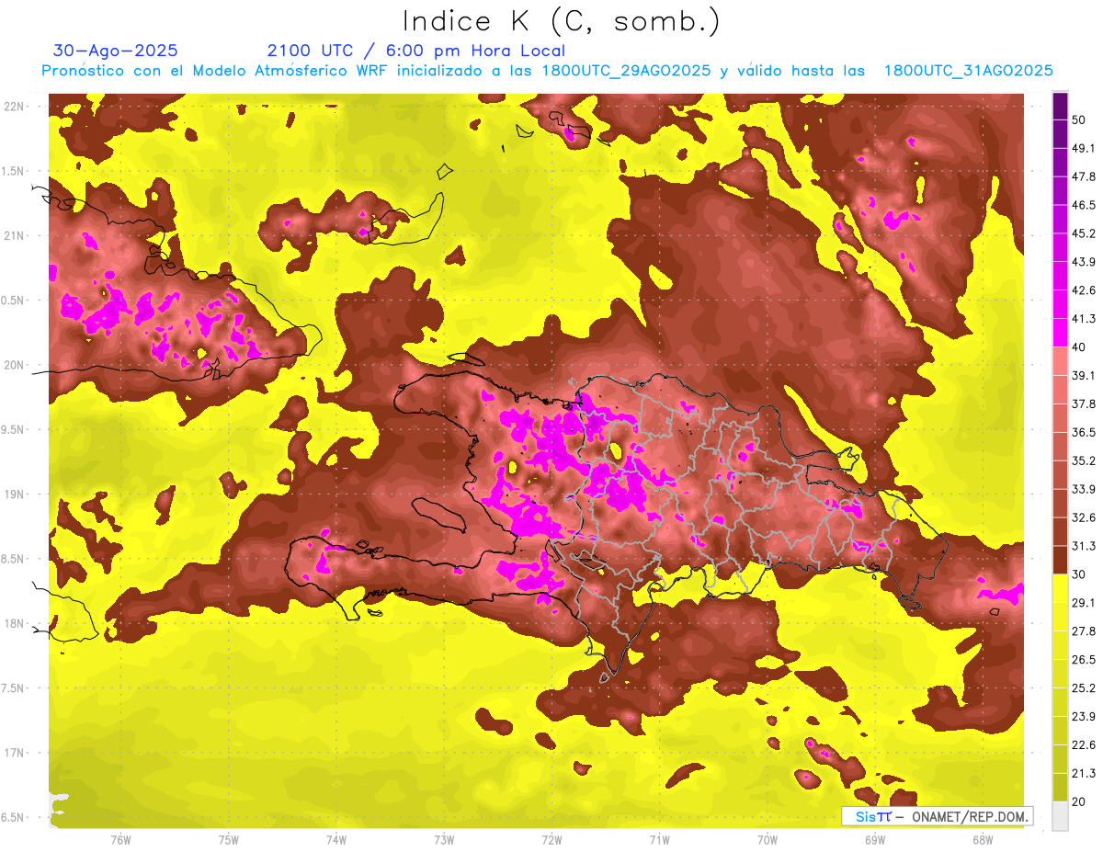Image resolution: width=1103 pixels, height=852 pixels.
Task: Click the colorbar value "30" beside the legend
Action: [x=1080, y=574]
